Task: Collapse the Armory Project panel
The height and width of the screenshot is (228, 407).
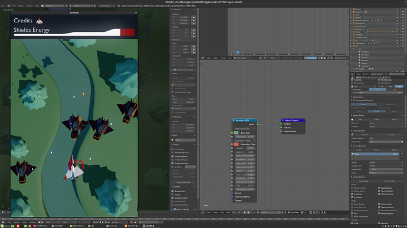Action: click(352, 177)
